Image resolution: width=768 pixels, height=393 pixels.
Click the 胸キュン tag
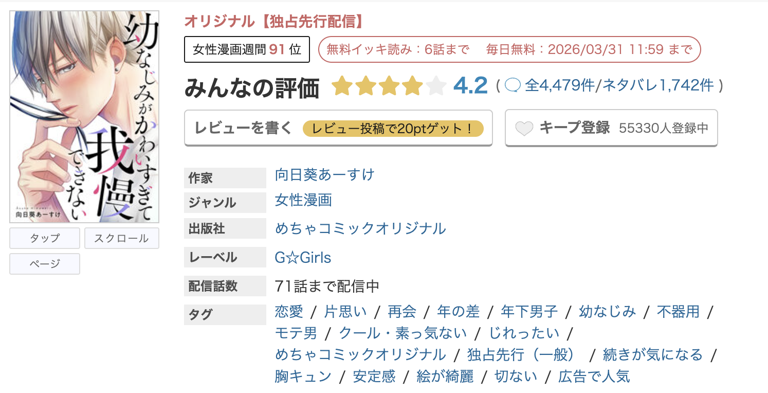click(x=302, y=377)
